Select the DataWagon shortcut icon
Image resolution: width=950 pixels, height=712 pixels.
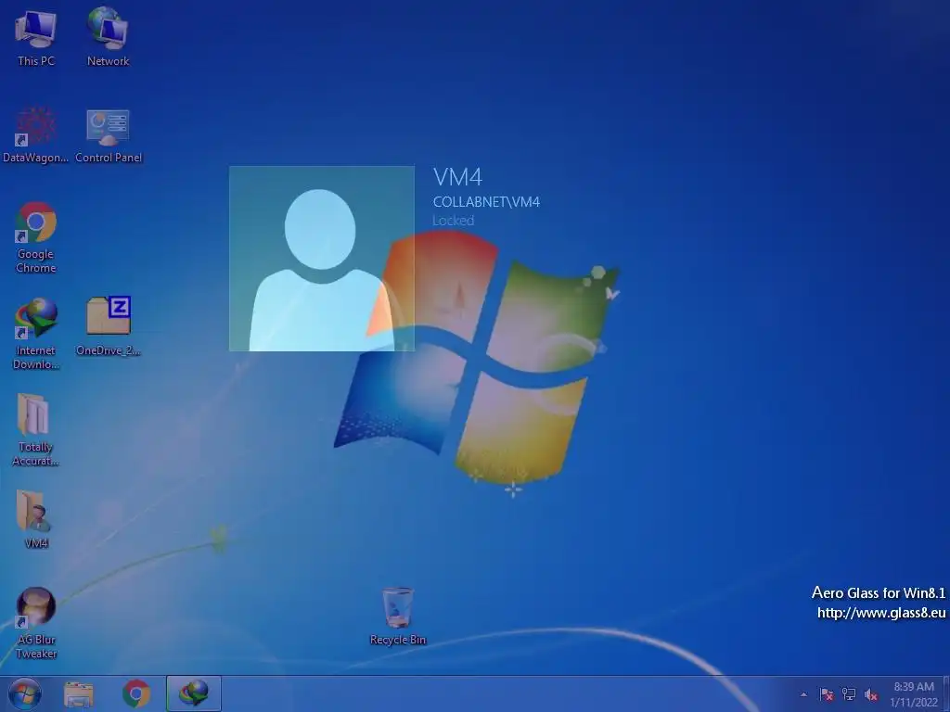36,134
